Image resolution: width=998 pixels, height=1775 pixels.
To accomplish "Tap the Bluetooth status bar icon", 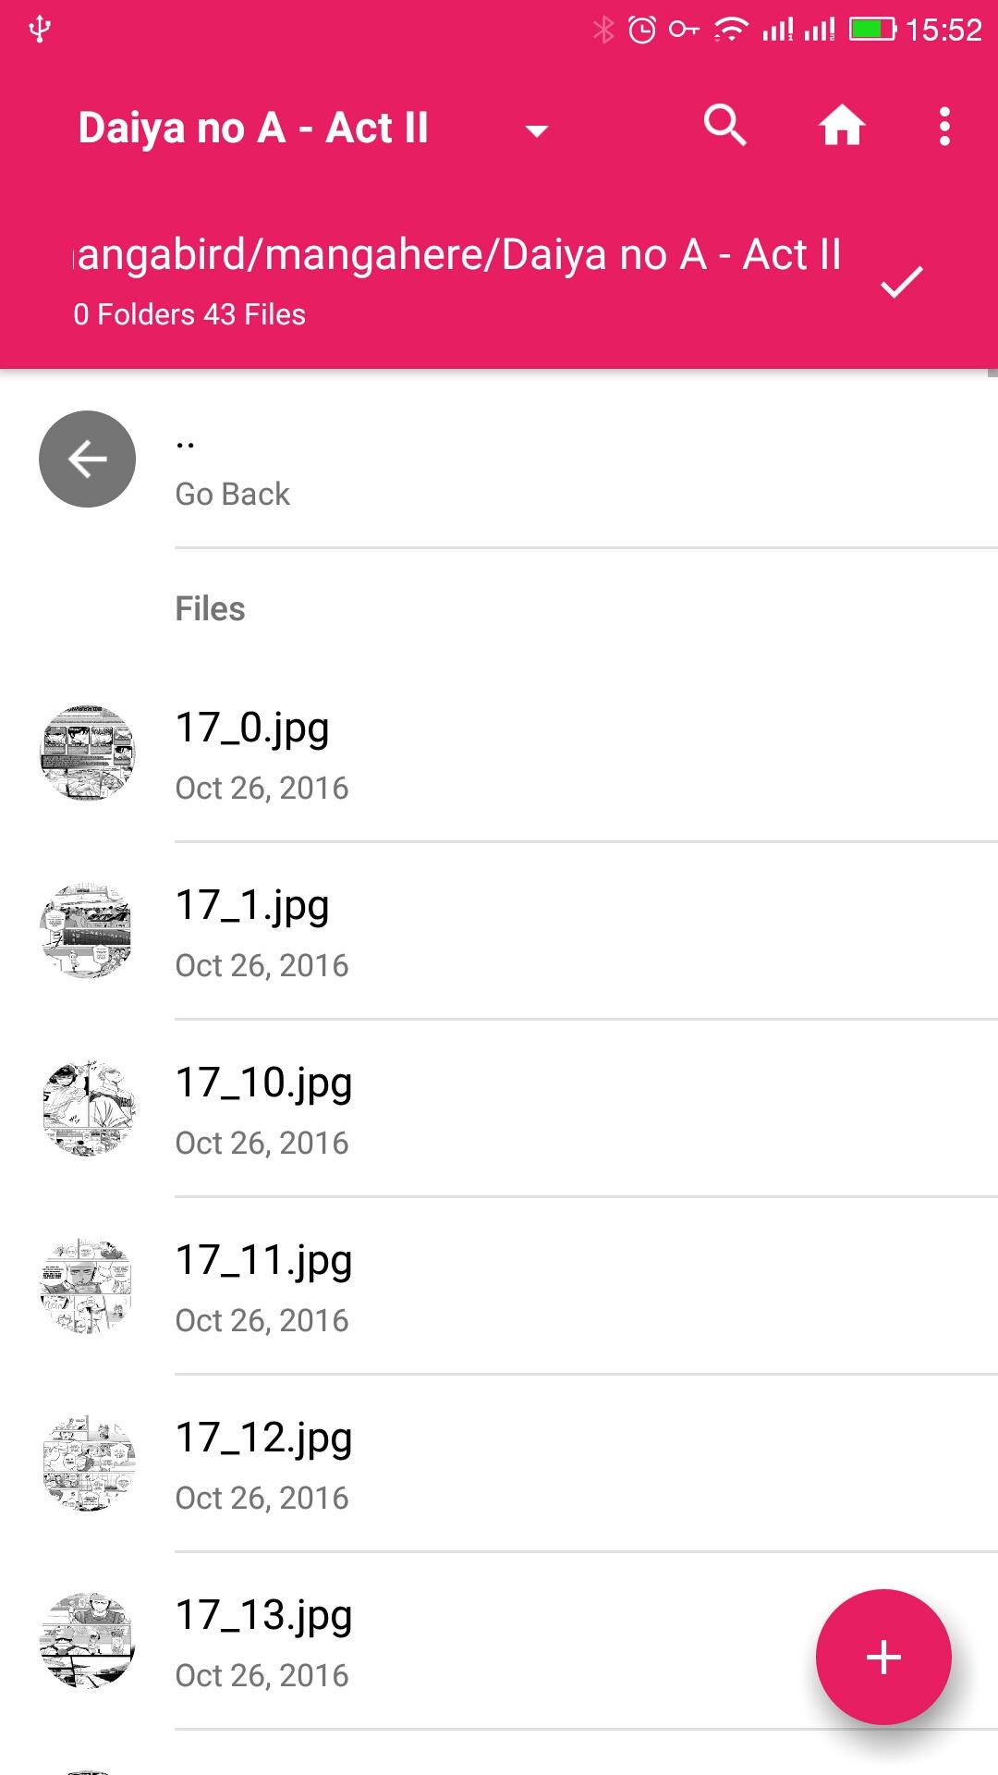I will coord(602,30).
